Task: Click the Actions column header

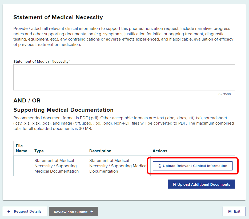Action: 160,151
